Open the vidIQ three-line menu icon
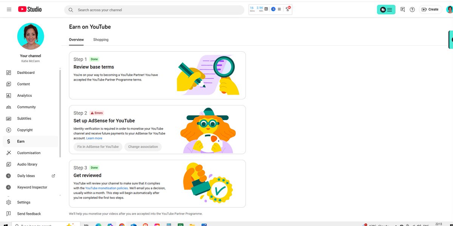Screen dimensions: 453x226 point(279,9)
